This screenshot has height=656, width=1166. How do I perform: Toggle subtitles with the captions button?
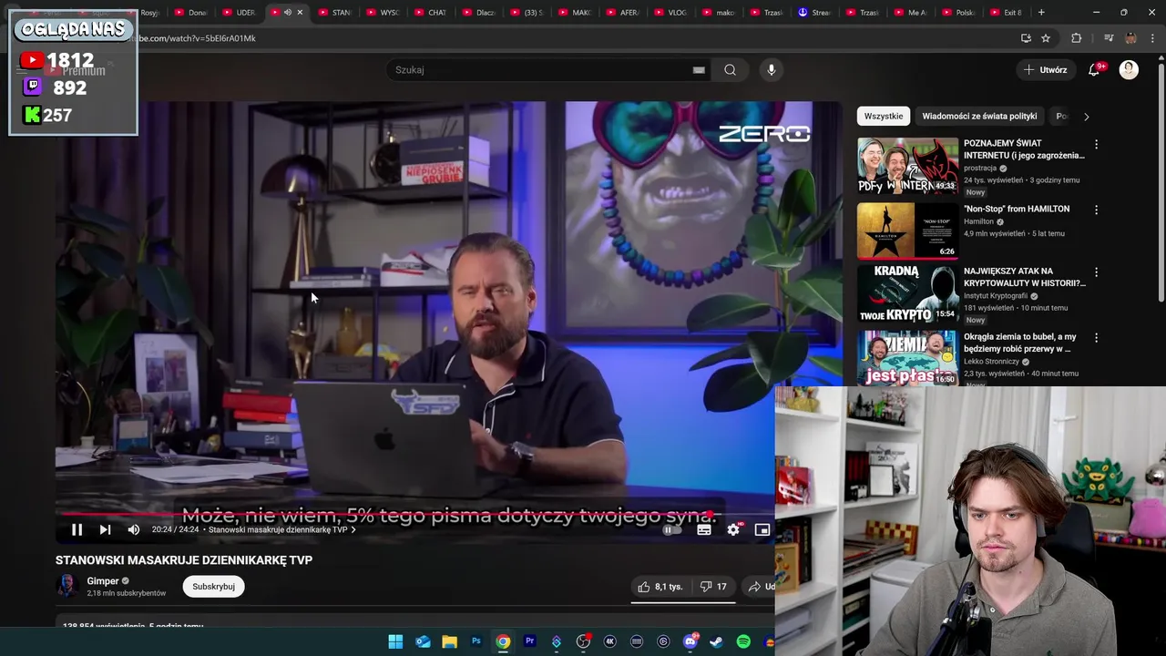click(x=704, y=529)
